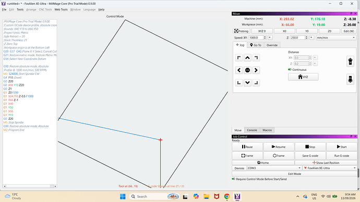Float the Move panel

coord(351,14)
